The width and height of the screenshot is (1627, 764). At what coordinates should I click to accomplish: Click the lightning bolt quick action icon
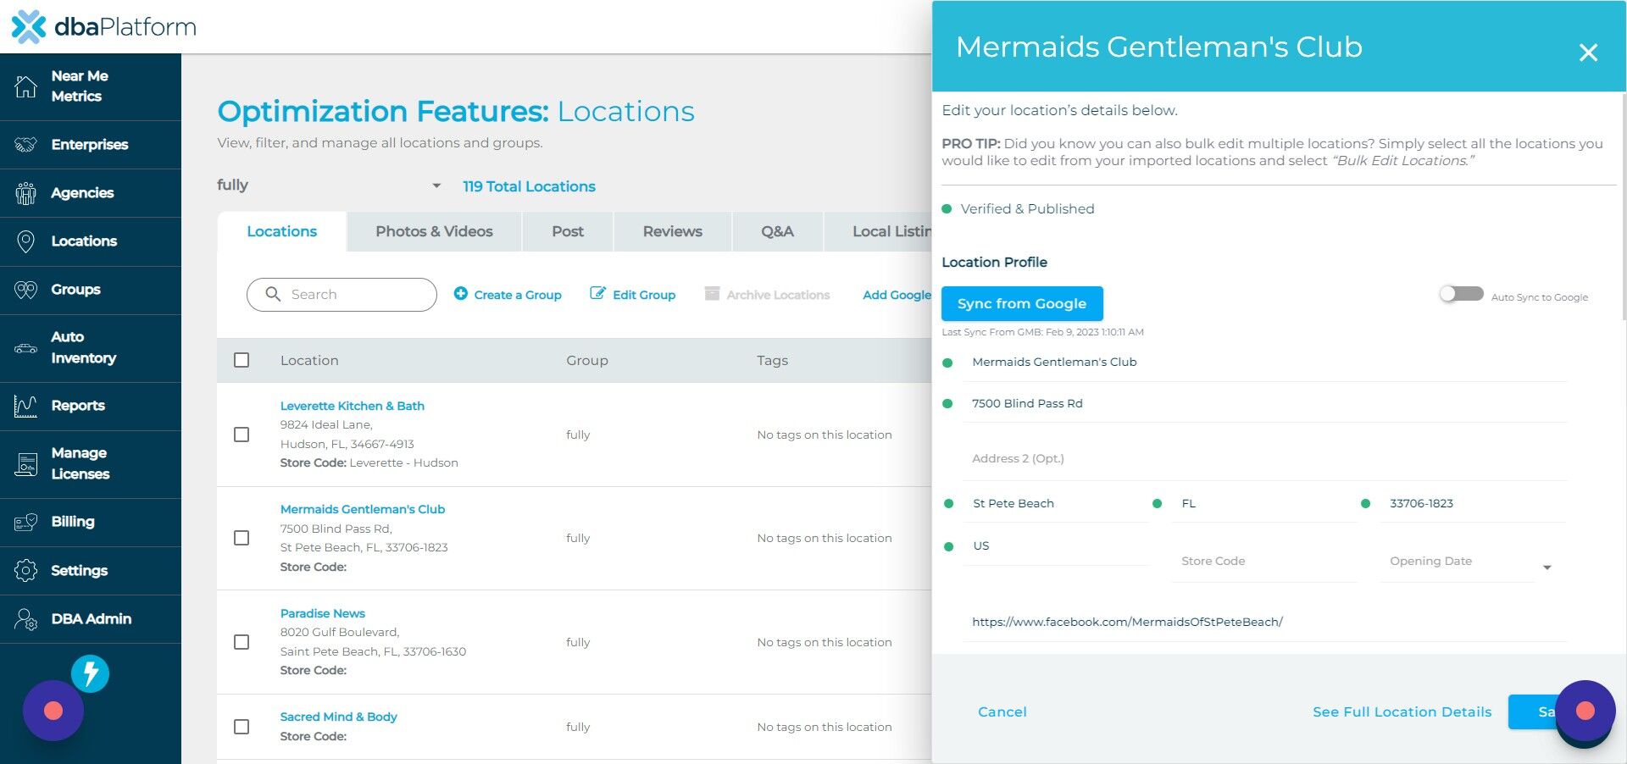[x=91, y=674]
